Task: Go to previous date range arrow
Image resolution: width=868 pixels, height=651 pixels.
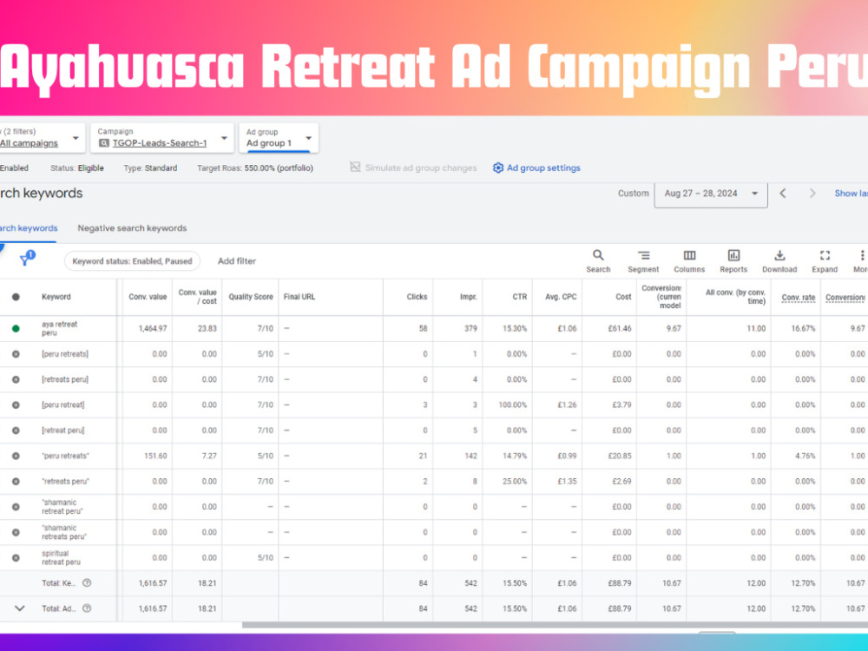Action: (x=783, y=194)
